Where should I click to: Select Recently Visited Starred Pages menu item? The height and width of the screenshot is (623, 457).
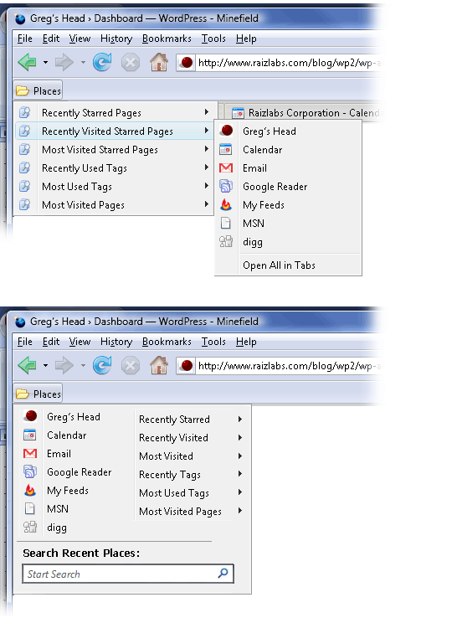pos(116,131)
